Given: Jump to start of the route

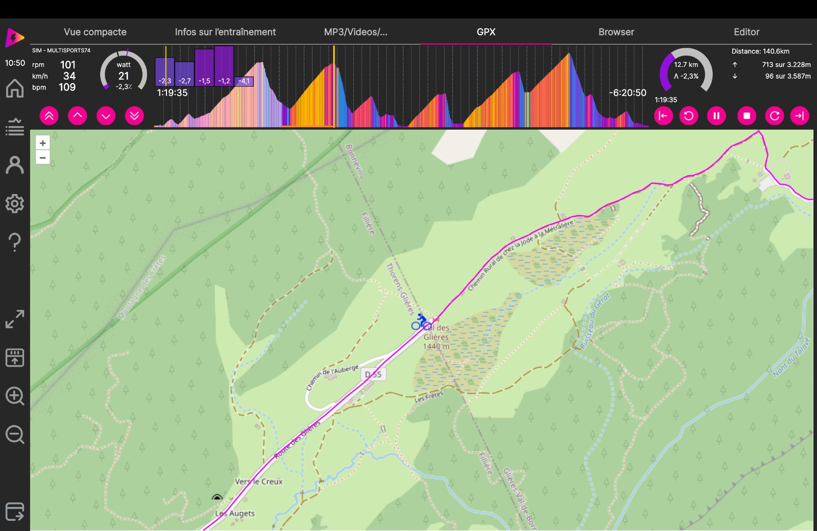Looking at the screenshot, I should click(663, 116).
